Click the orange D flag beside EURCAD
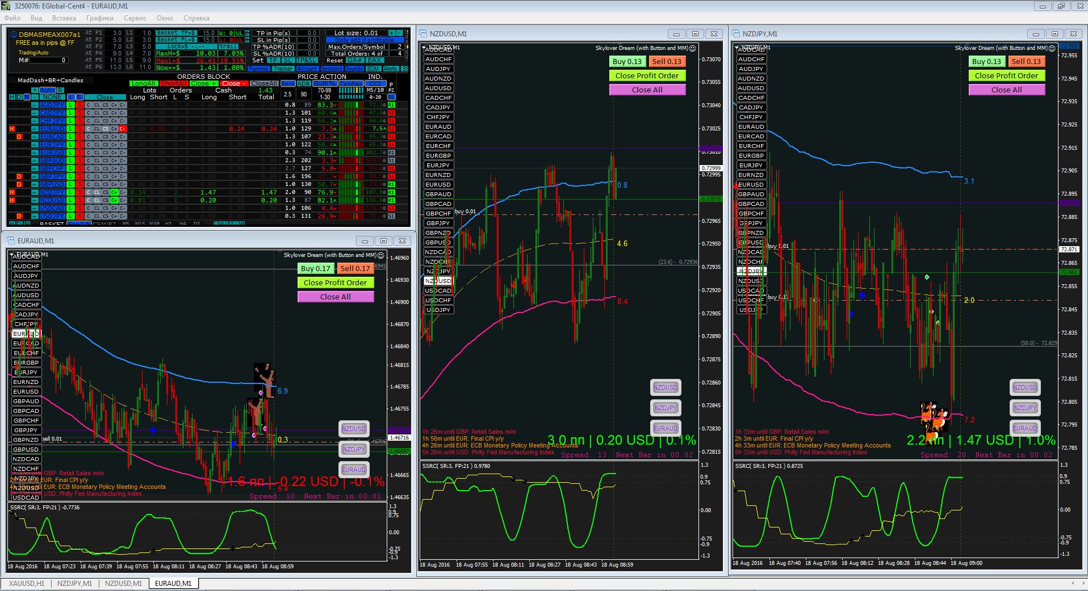This screenshot has height=591, width=1088. coord(19,137)
